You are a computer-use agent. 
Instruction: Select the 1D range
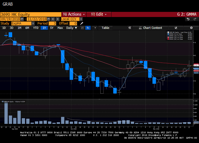(4, 28)
